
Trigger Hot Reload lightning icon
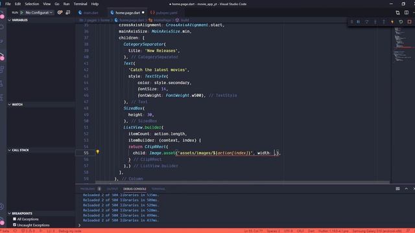392,22
